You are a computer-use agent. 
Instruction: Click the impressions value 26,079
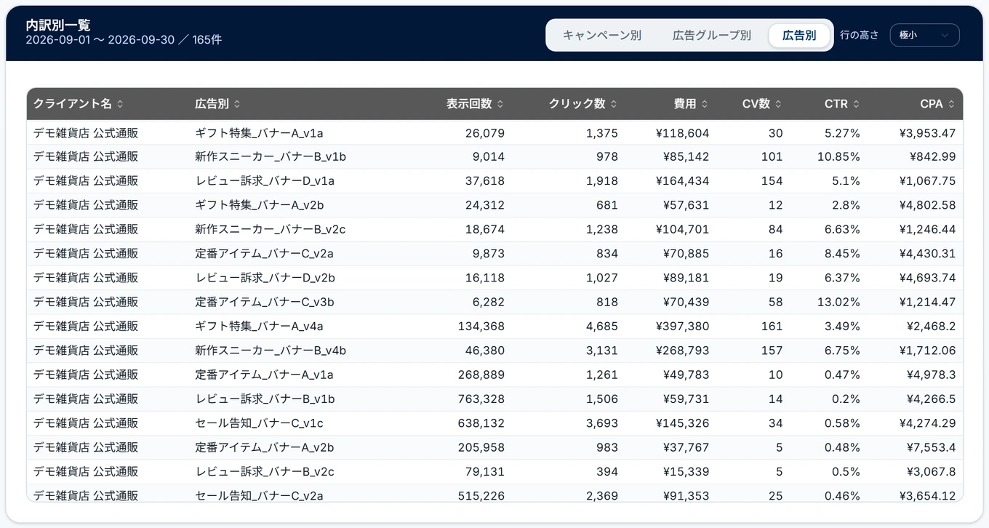click(x=485, y=133)
